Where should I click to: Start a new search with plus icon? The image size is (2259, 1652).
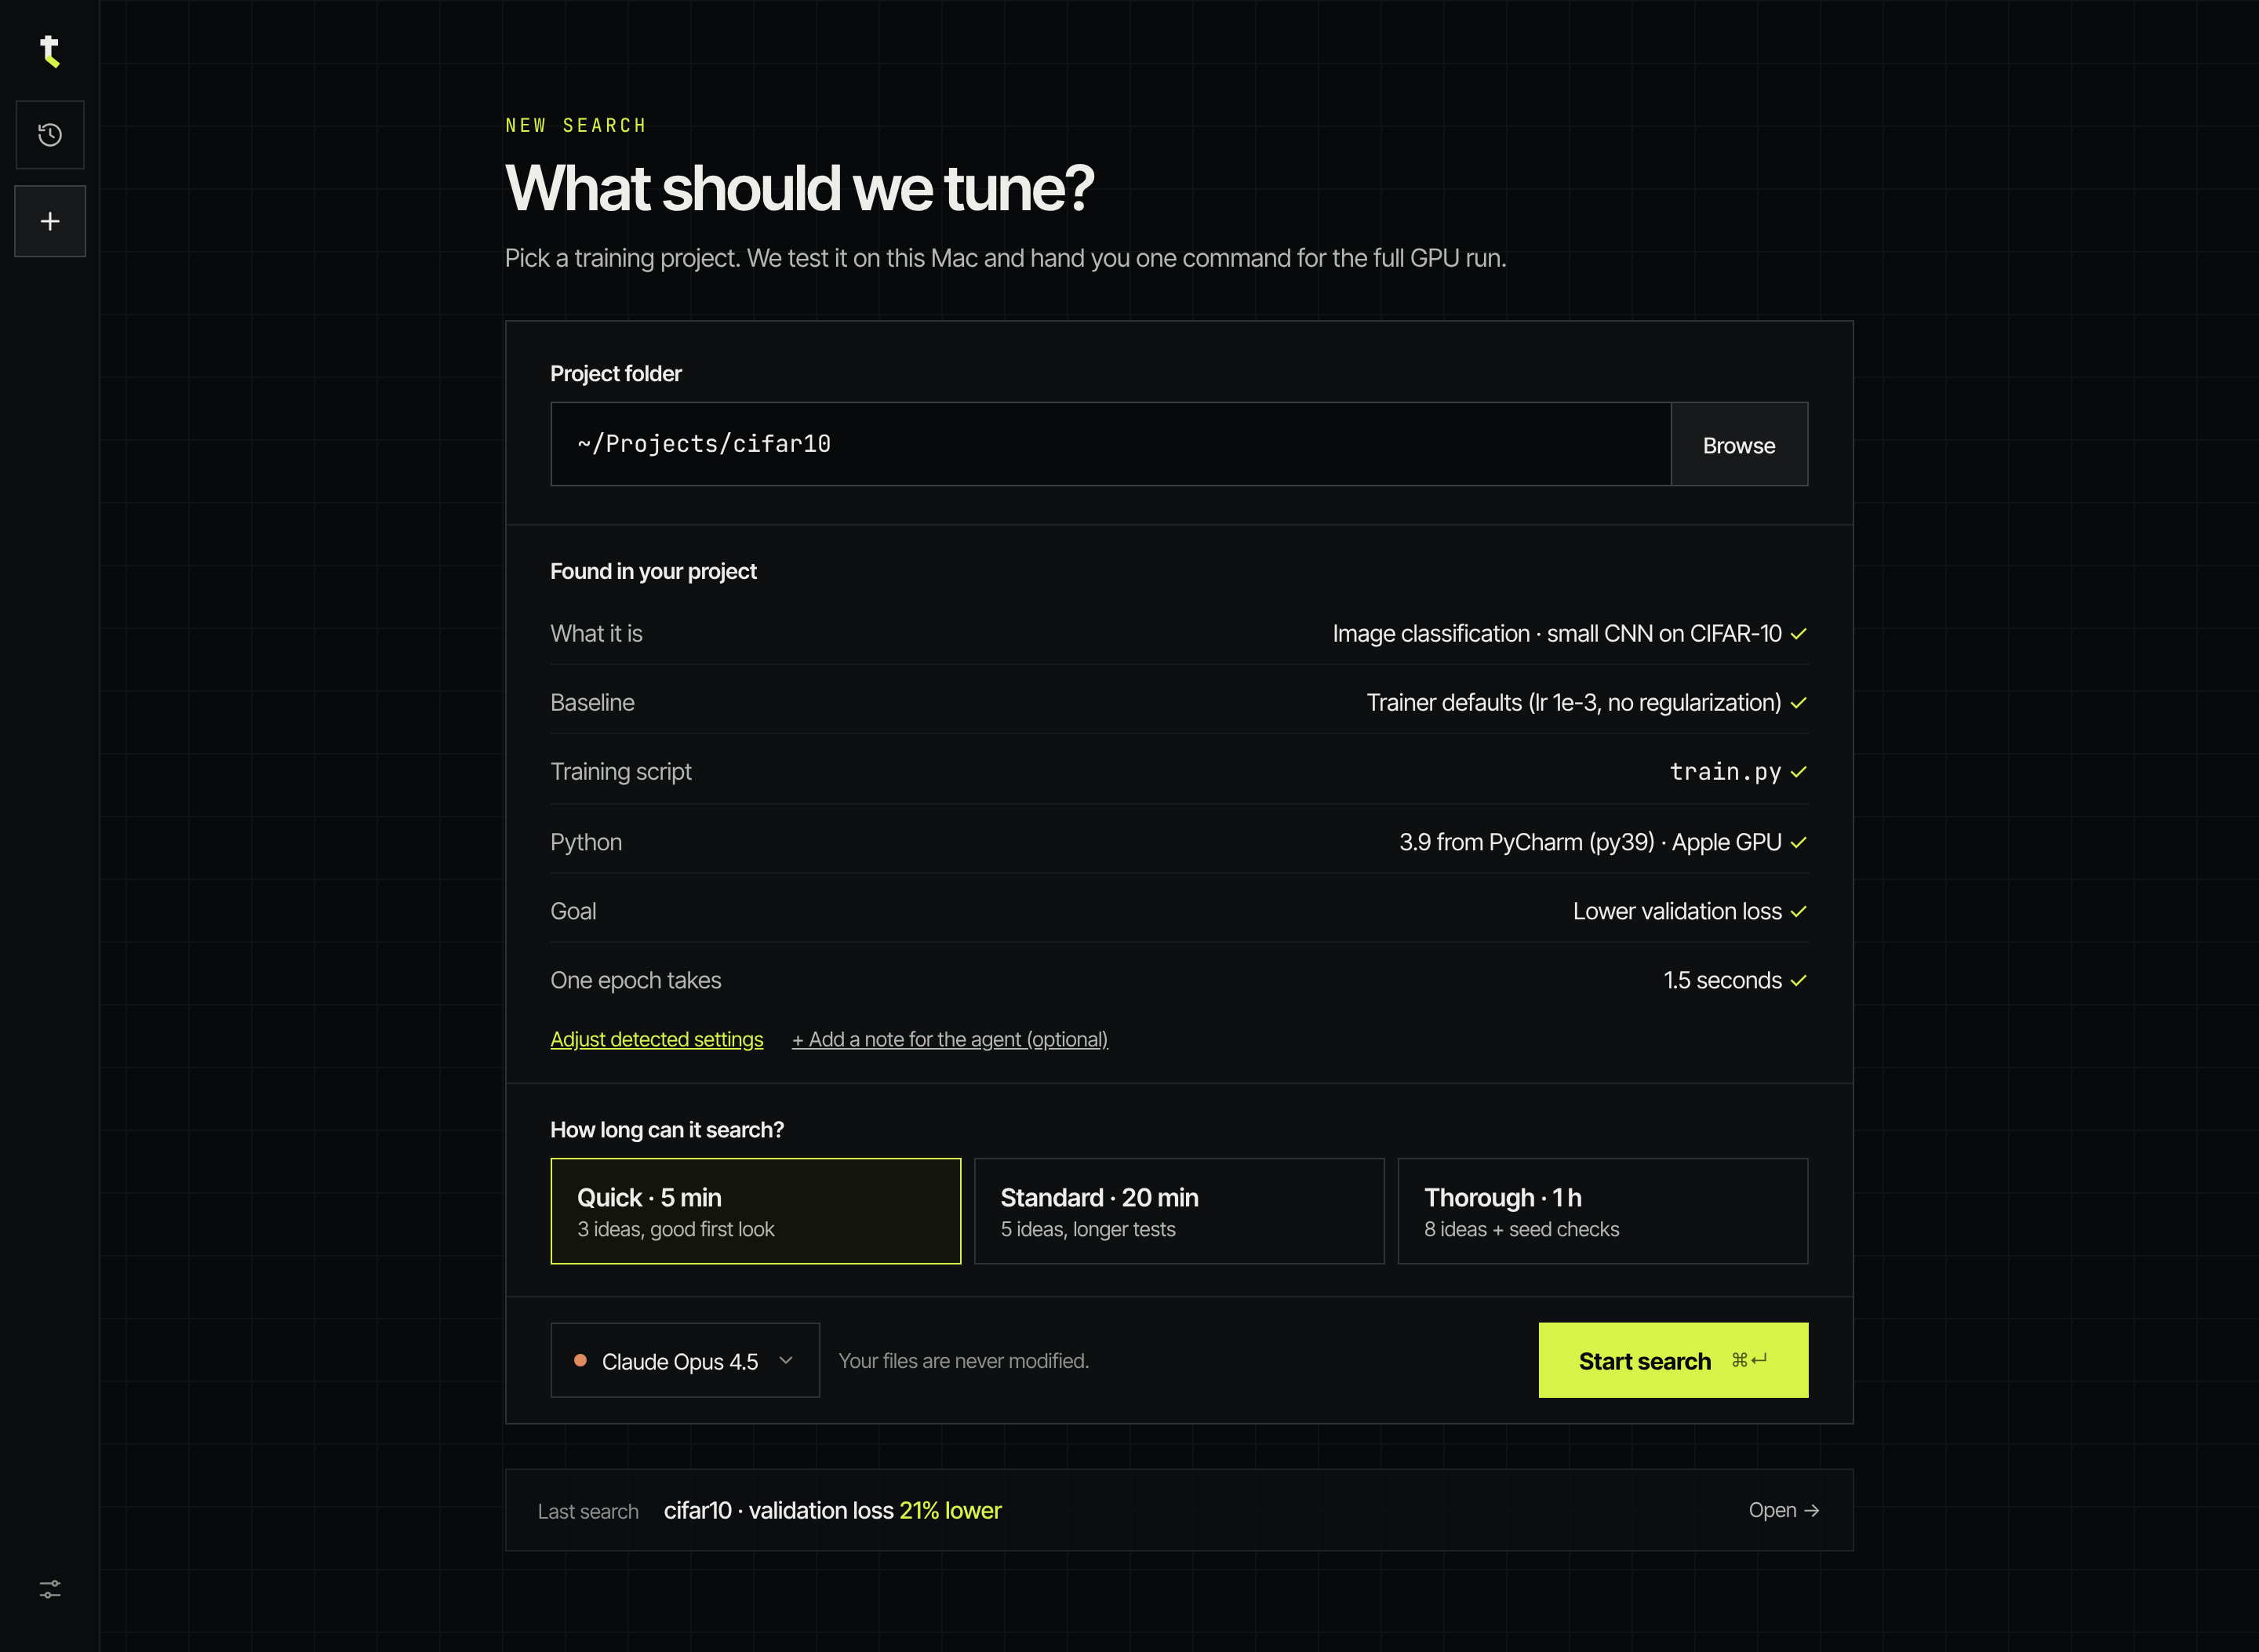click(x=50, y=221)
